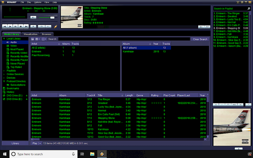Viewport: 253px width, 158px height.
Task: Open the Play menu
Action: (29, 2)
